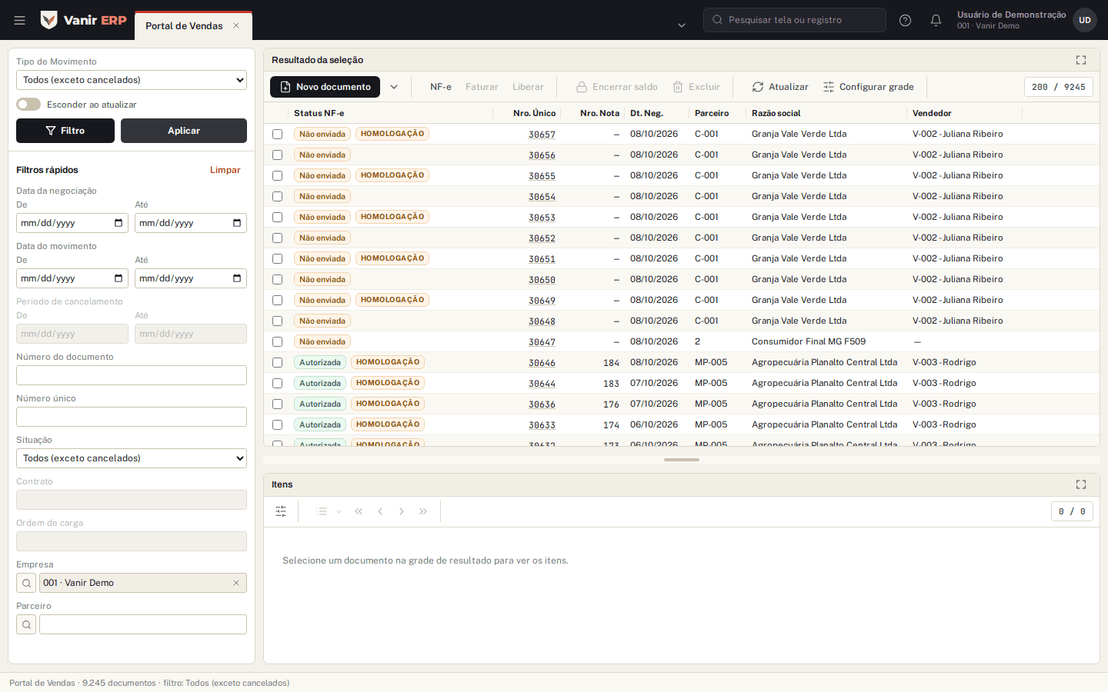The height and width of the screenshot is (692, 1108).
Task: Open Configurar grade
Action: click(869, 87)
